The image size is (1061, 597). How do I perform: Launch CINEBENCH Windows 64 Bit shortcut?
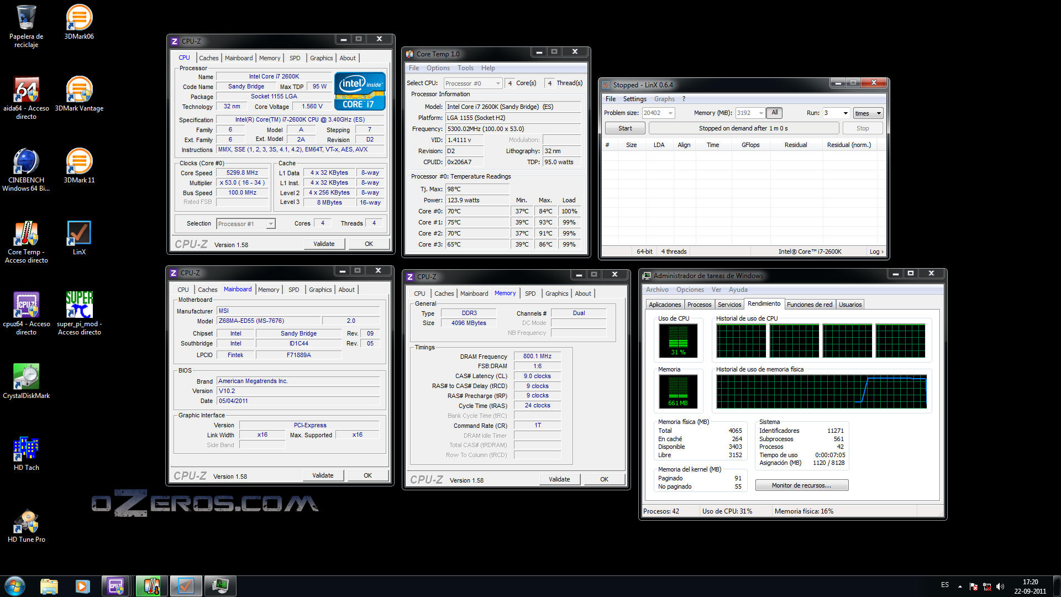click(26, 170)
